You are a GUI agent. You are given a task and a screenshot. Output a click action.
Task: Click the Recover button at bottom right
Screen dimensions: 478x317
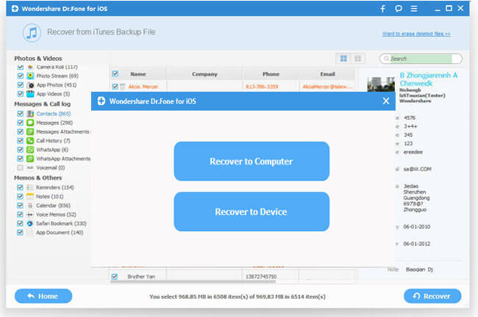pyautogui.click(x=432, y=296)
